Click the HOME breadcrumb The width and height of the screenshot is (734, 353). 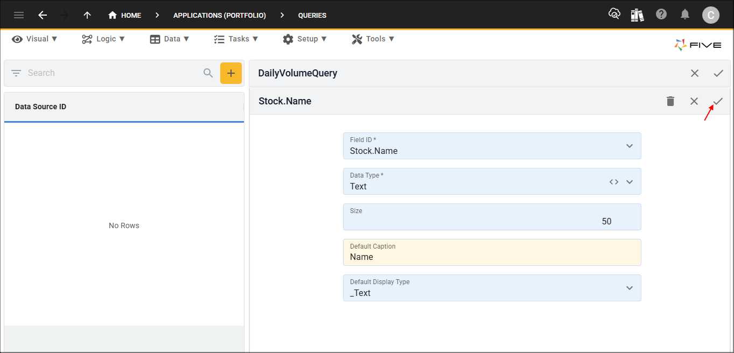pyautogui.click(x=125, y=15)
